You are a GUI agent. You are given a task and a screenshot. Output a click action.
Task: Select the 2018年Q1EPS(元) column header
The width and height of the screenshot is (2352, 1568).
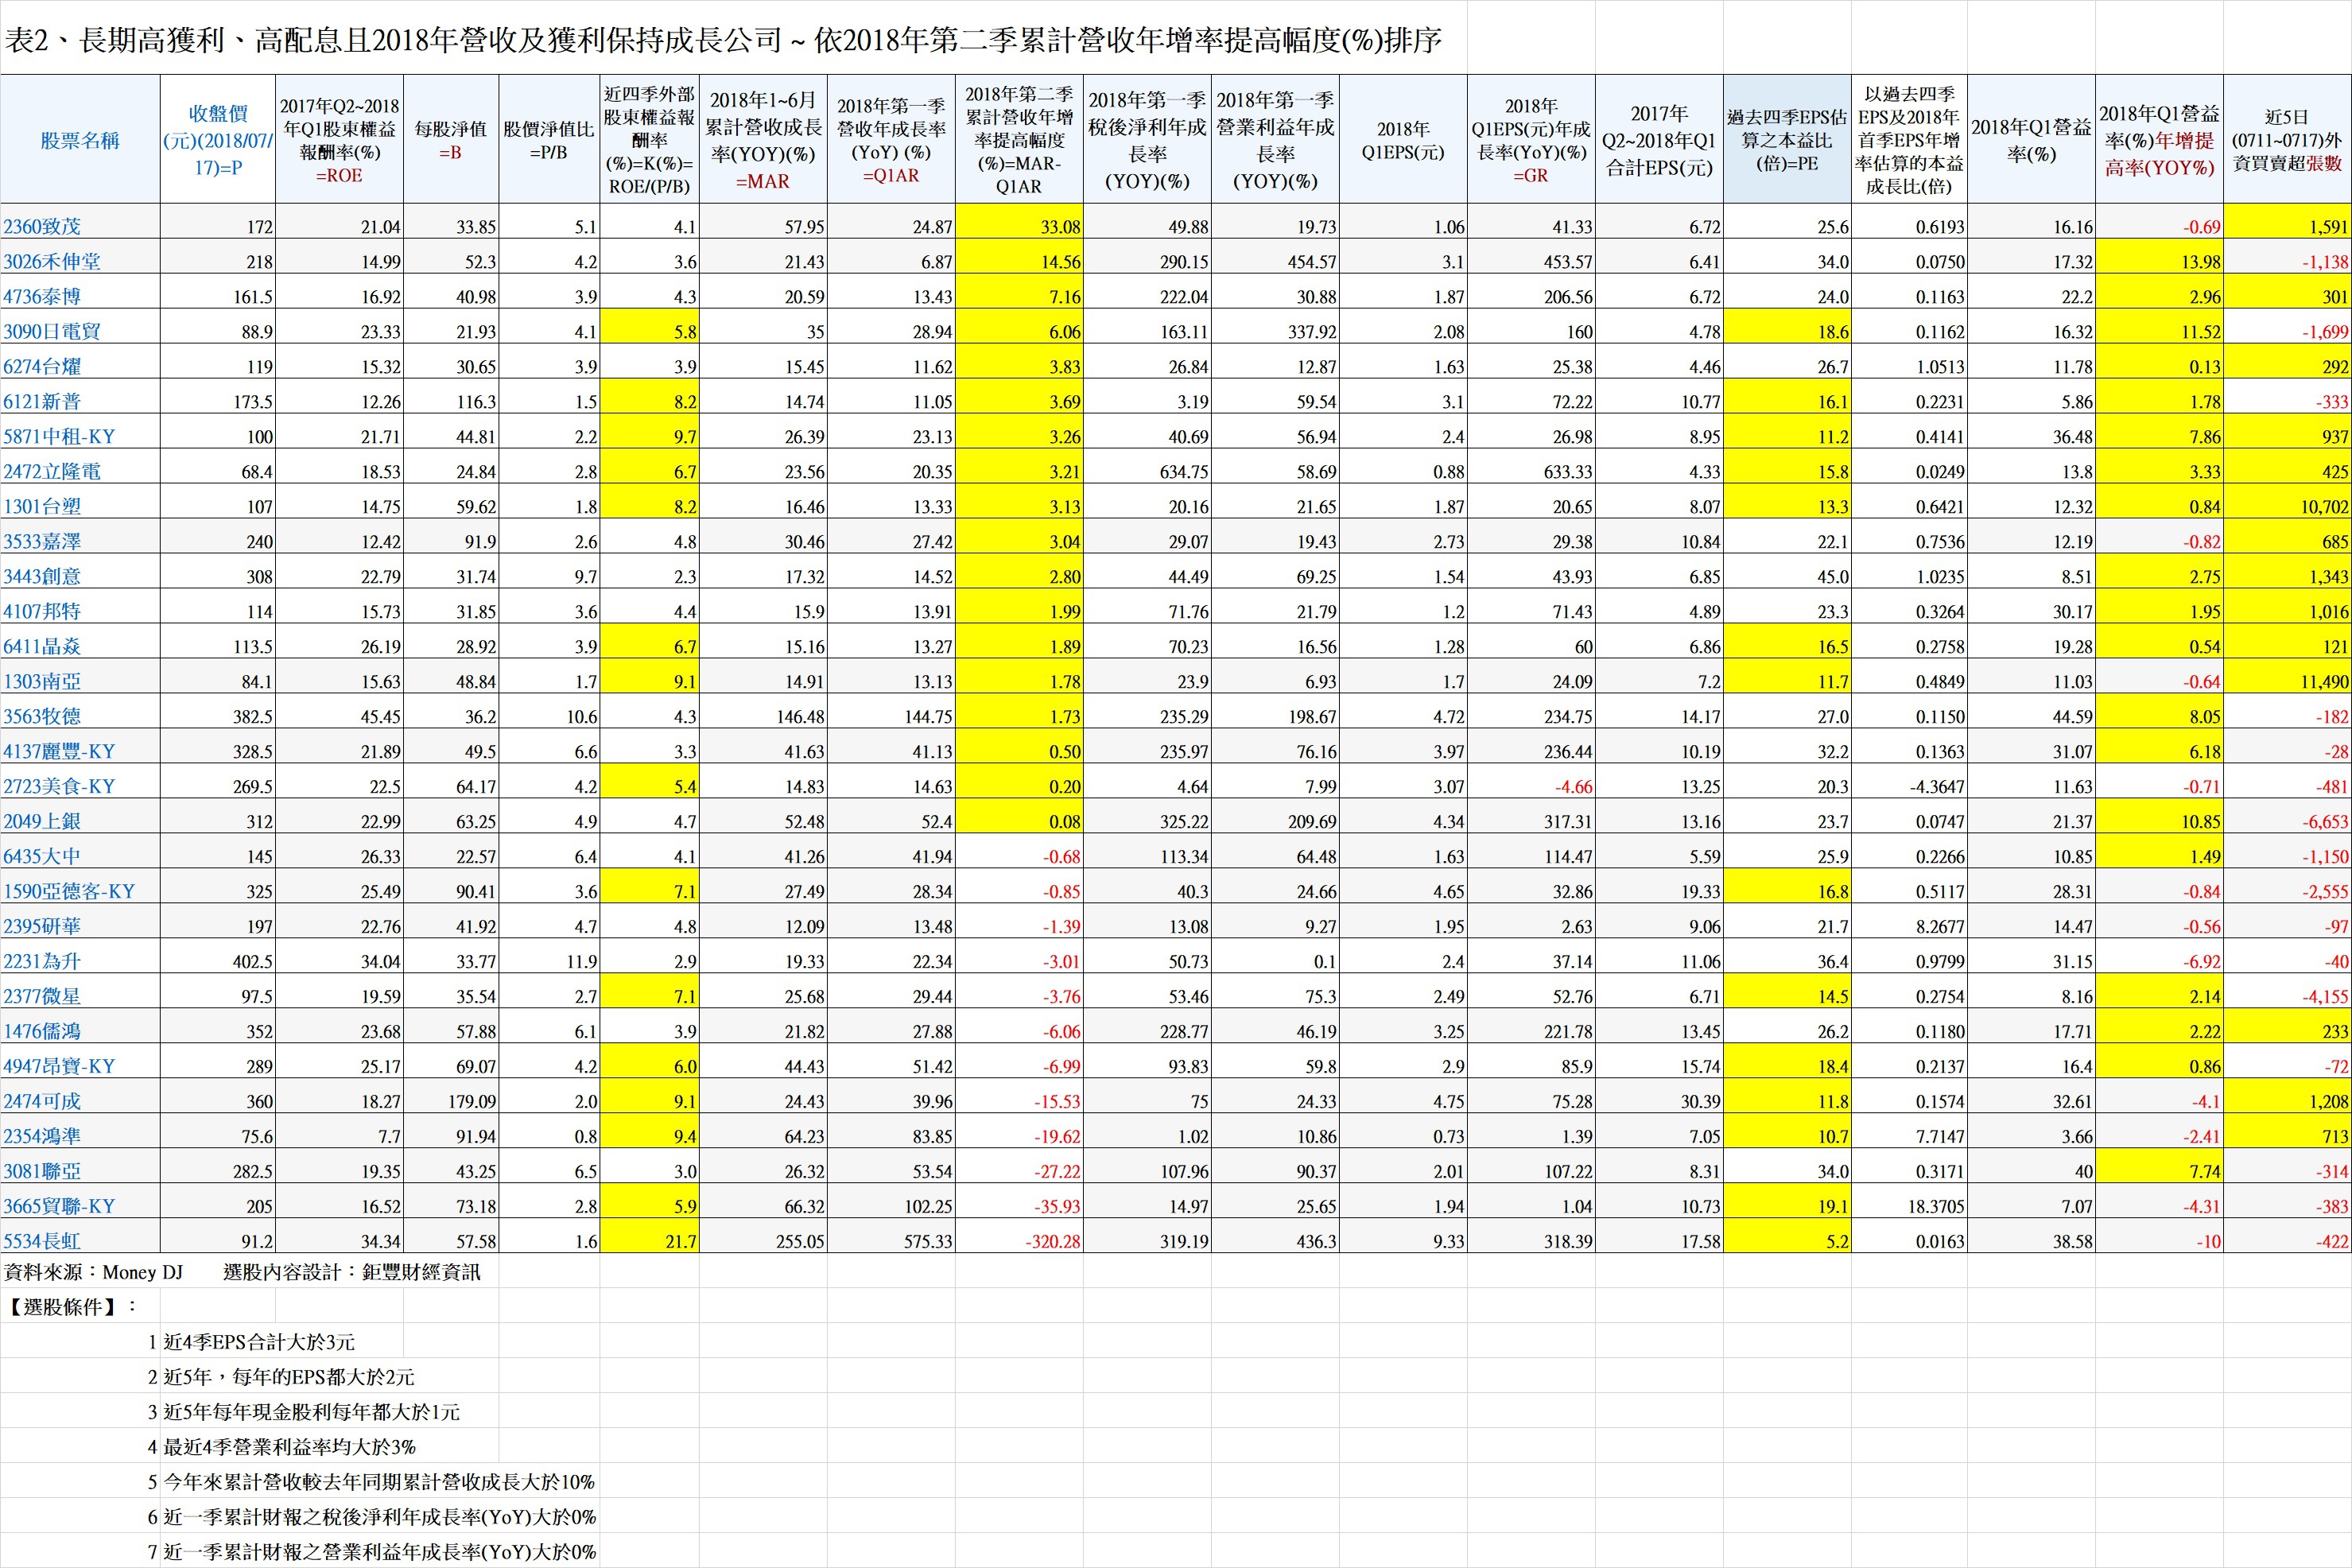coord(1403,141)
